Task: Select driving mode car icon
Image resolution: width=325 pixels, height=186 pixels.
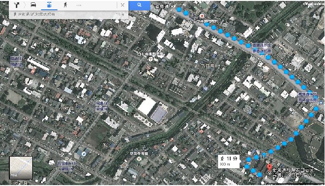Action: pos(33,5)
